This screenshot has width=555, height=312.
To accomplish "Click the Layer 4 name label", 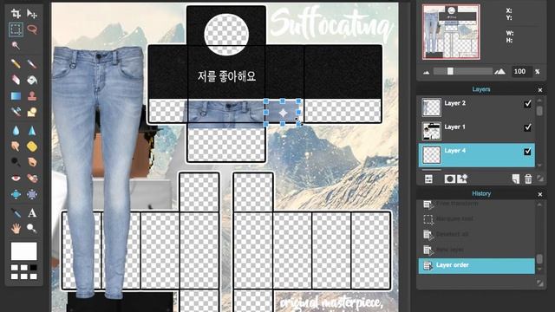I will (454, 151).
